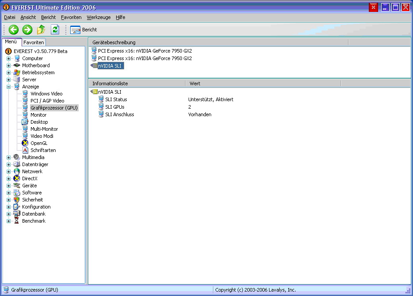The image size is (413, 296).
Task: Open the Hilfe menu
Action: tap(121, 17)
